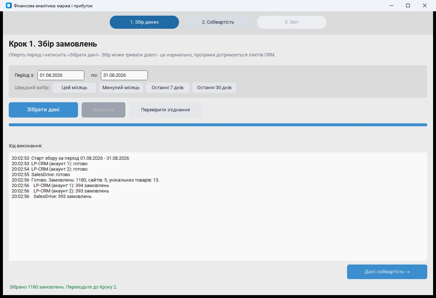Click the «Період з» start date field
436x298 pixels.
pos(61,75)
